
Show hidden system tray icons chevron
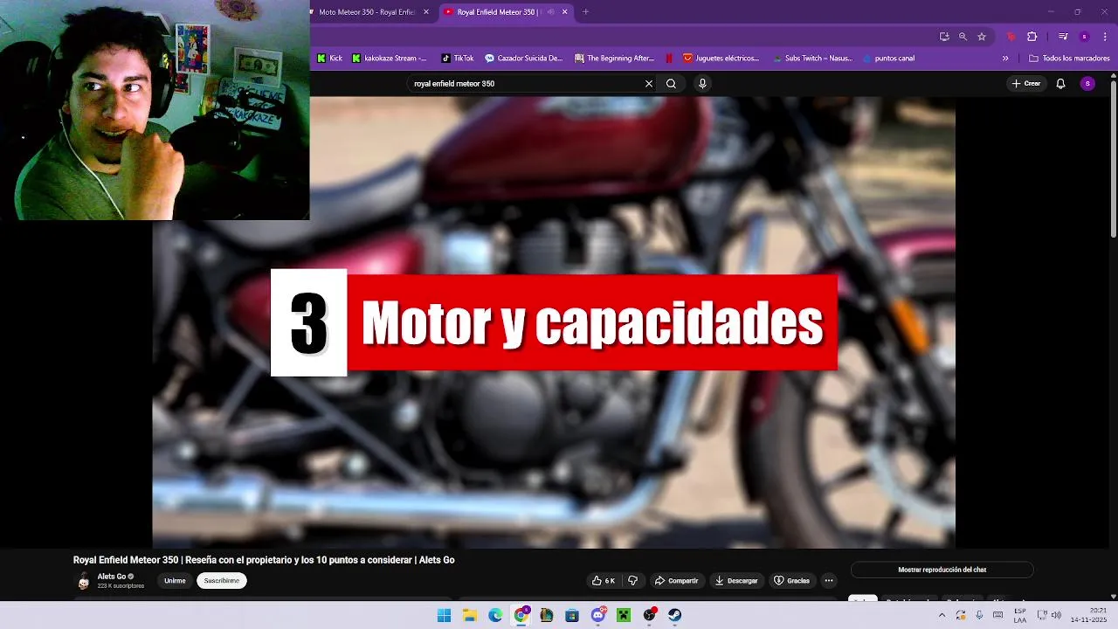(942, 615)
